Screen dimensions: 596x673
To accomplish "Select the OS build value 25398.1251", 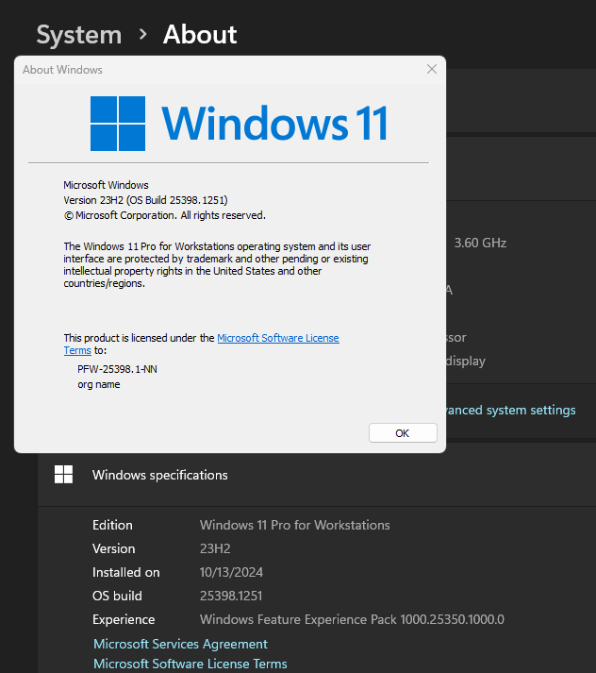I will click(231, 596).
